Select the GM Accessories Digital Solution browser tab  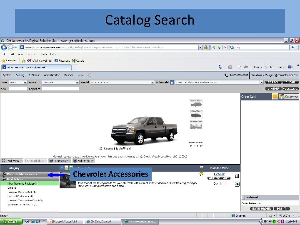(x=36, y=67)
